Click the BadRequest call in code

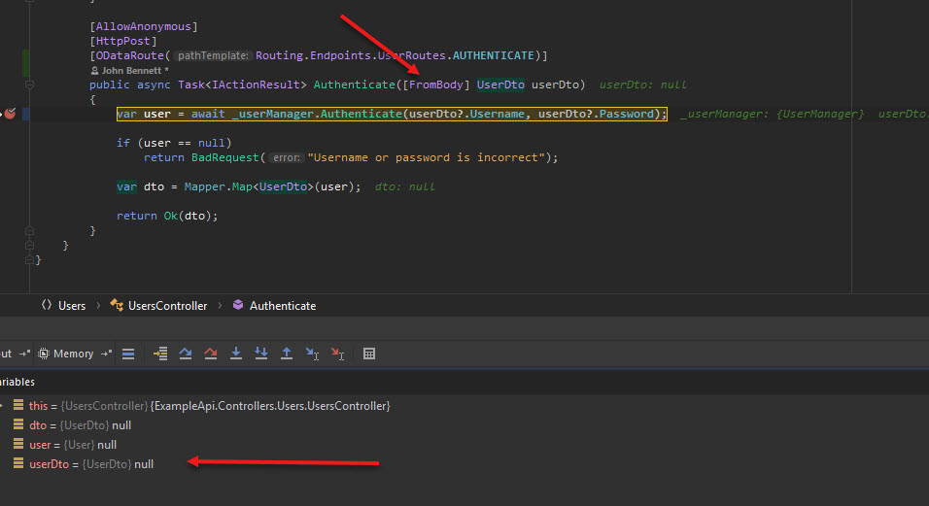click(225, 157)
